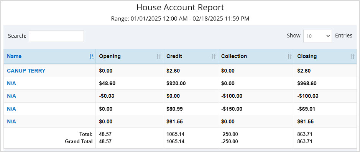This screenshot has height=152, width=360.
Task: Click the report date range text
Action: pos(180,19)
